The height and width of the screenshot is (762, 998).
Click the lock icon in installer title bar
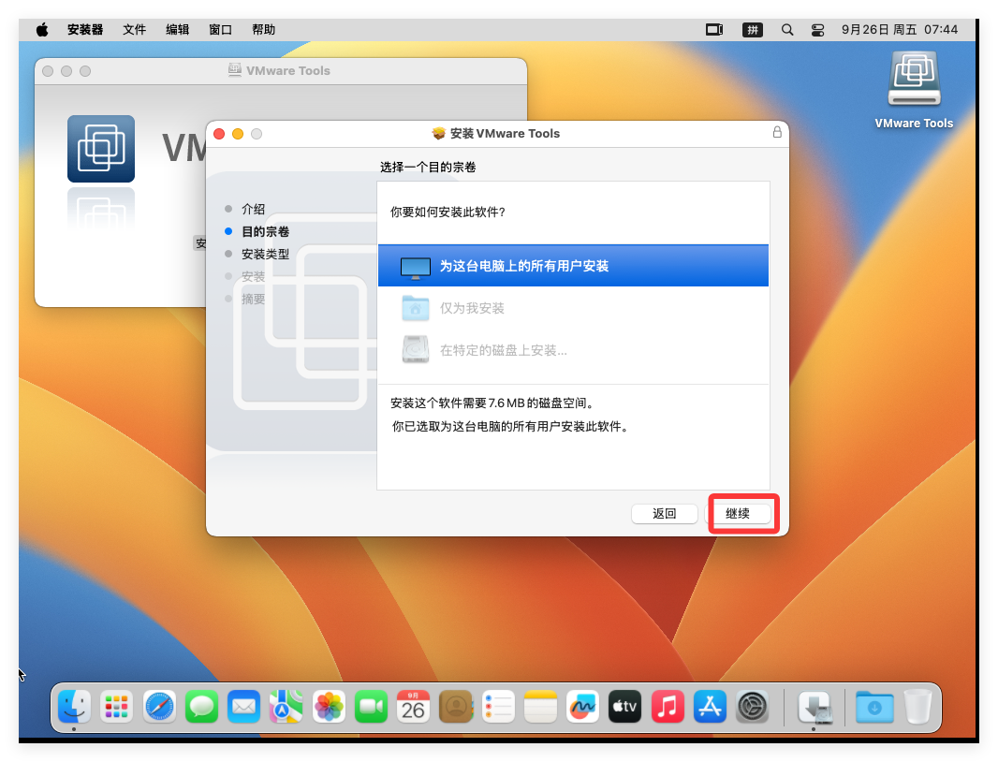(x=777, y=132)
